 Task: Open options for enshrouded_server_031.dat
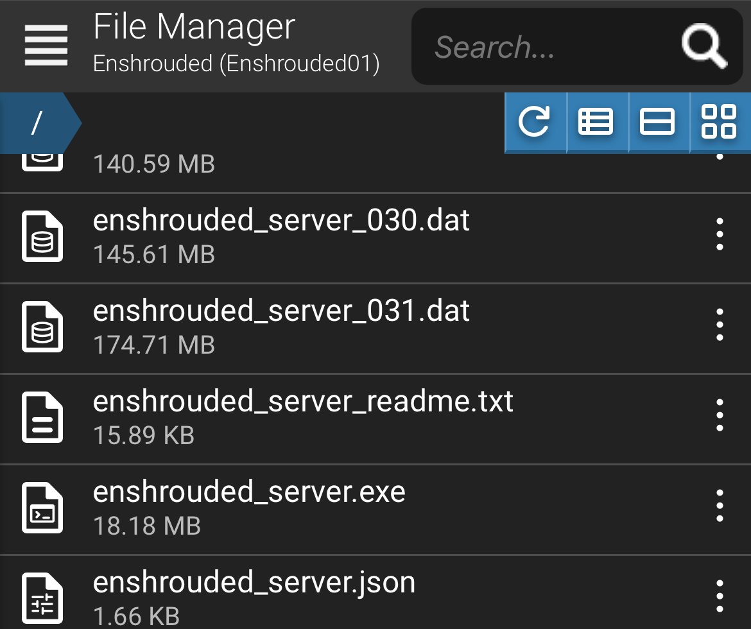pos(720,325)
